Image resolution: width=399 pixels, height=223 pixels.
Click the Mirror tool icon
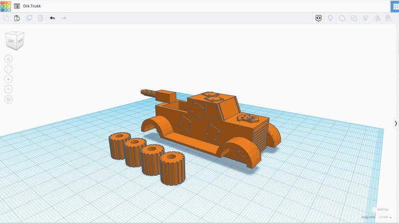tap(377, 18)
